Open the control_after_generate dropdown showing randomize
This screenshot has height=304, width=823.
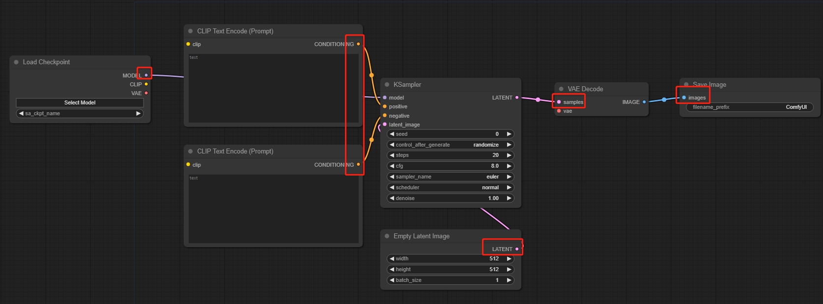(x=451, y=145)
